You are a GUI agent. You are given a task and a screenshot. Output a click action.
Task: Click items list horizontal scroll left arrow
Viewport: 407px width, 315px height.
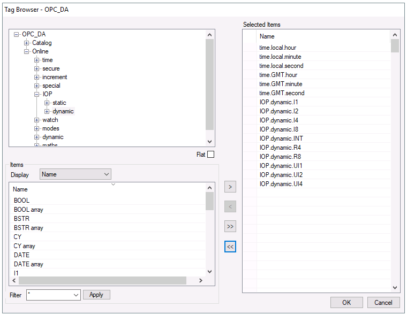click(x=14, y=281)
